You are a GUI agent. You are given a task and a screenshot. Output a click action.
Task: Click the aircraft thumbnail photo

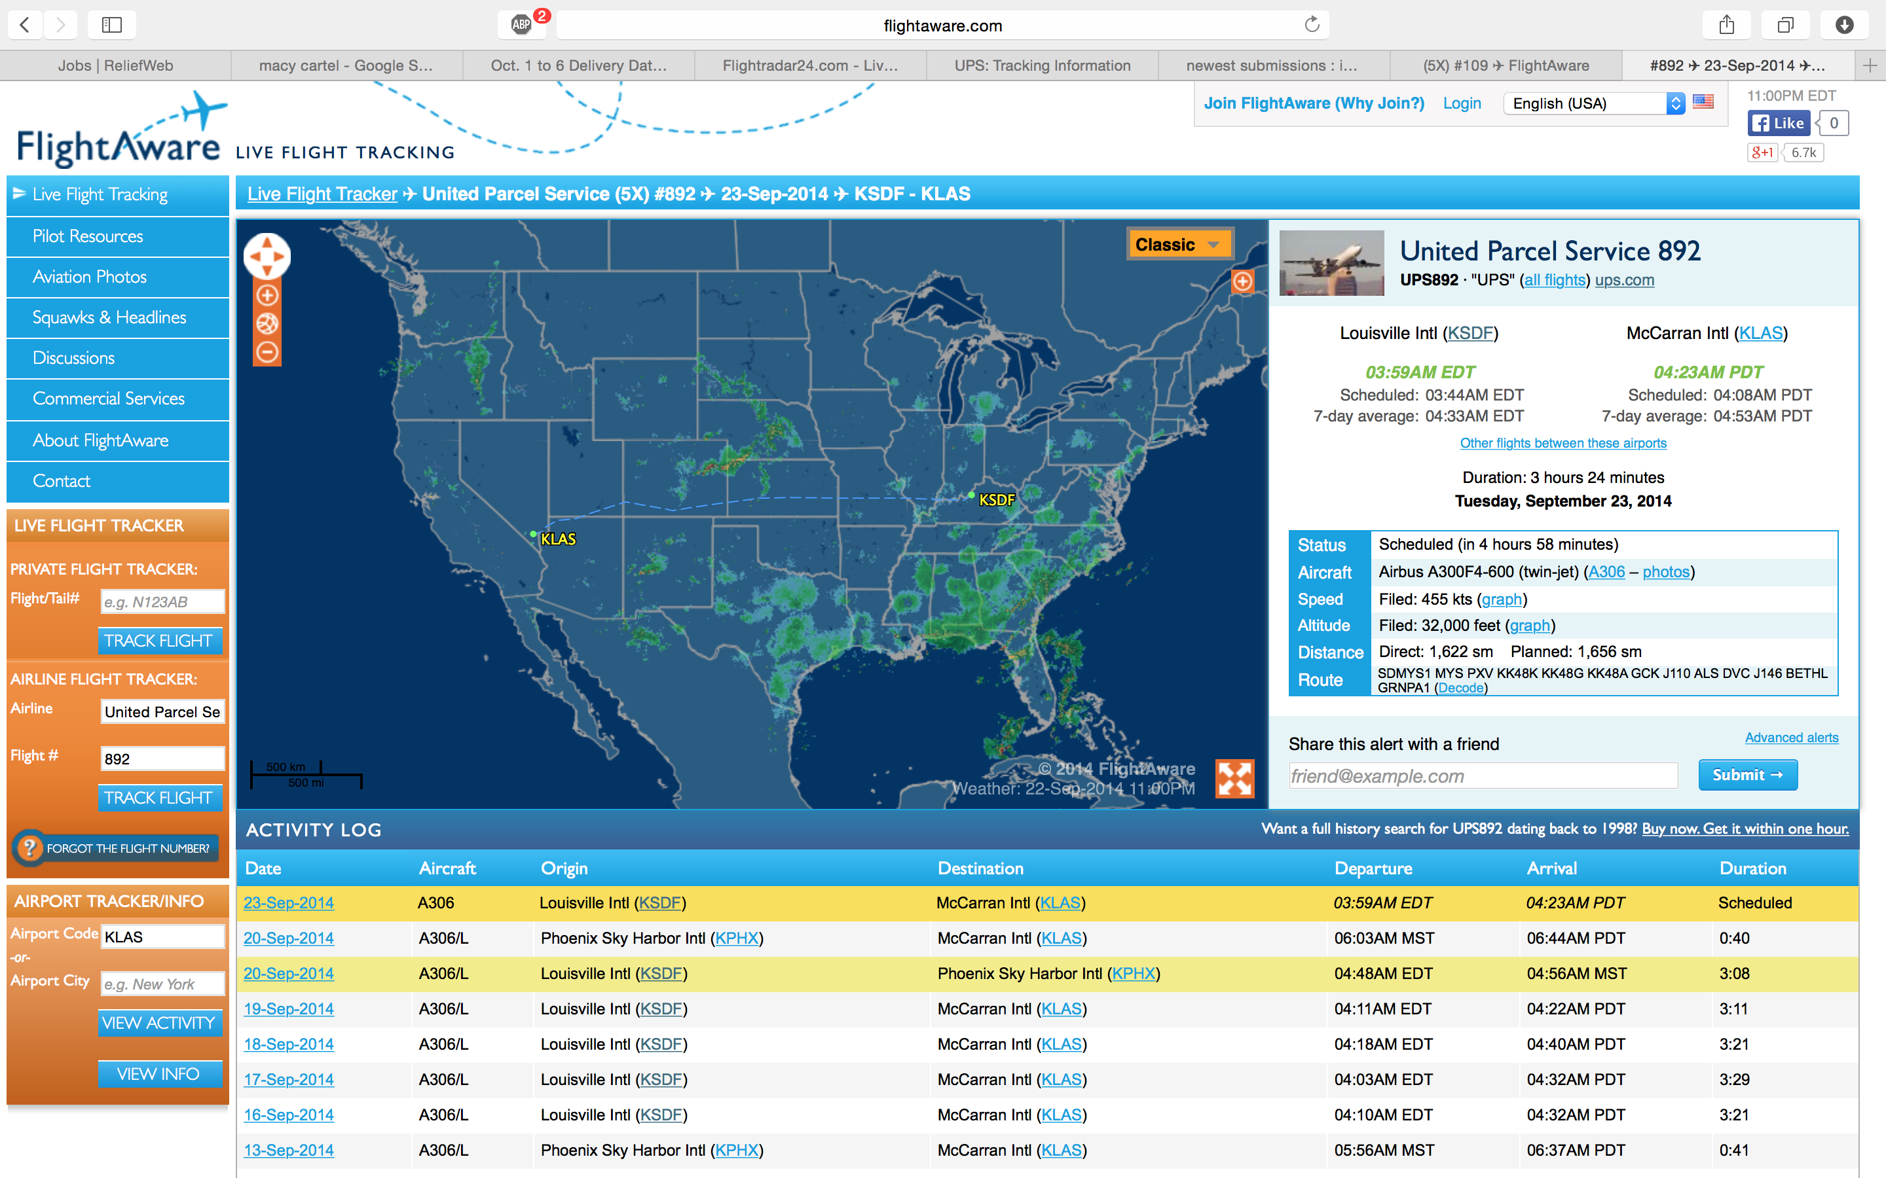pyautogui.click(x=1332, y=263)
